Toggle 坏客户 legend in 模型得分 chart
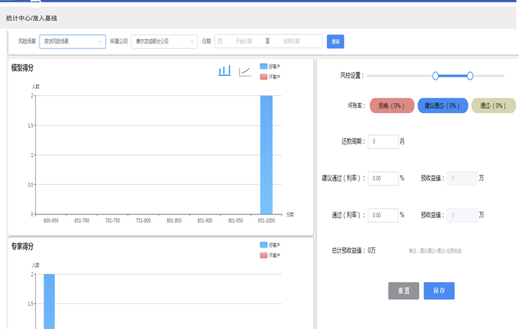 (270, 76)
